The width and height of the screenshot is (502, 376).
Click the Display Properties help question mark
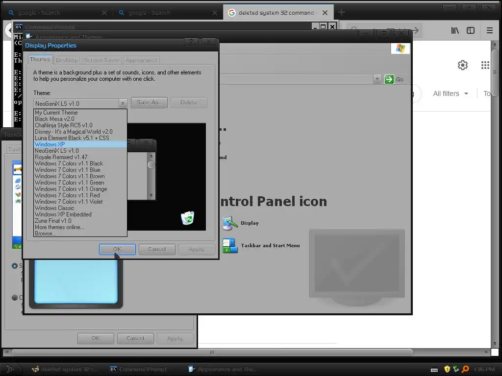(191, 42)
